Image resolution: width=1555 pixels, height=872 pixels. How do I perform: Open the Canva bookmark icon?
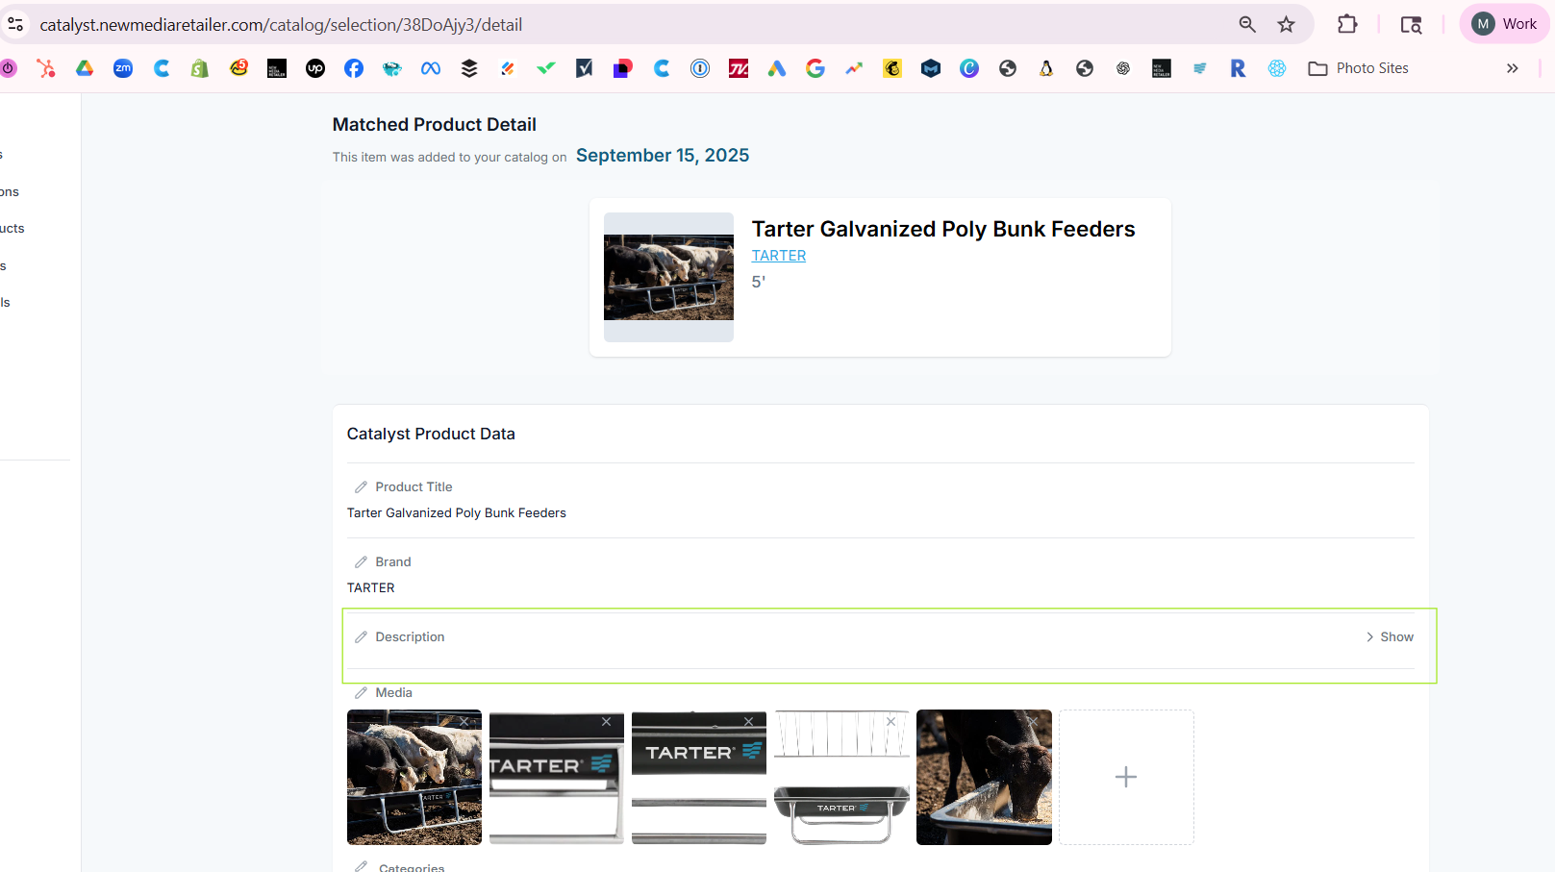click(969, 68)
